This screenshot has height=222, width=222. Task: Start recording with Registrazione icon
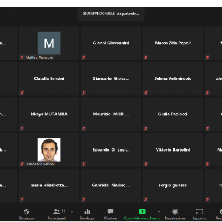click(x=175, y=211)
